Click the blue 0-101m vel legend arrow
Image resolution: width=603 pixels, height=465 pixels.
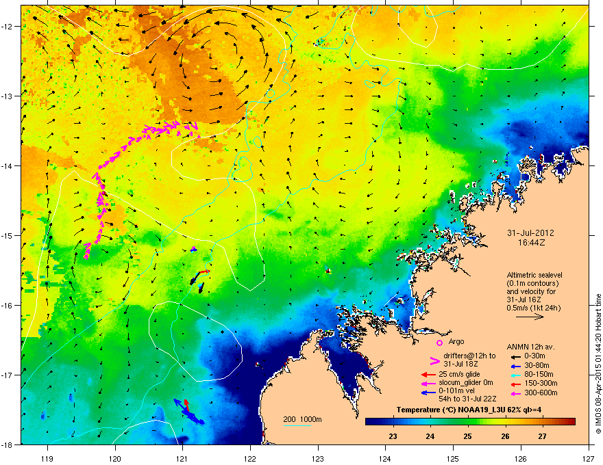click(x=428, y=393)
